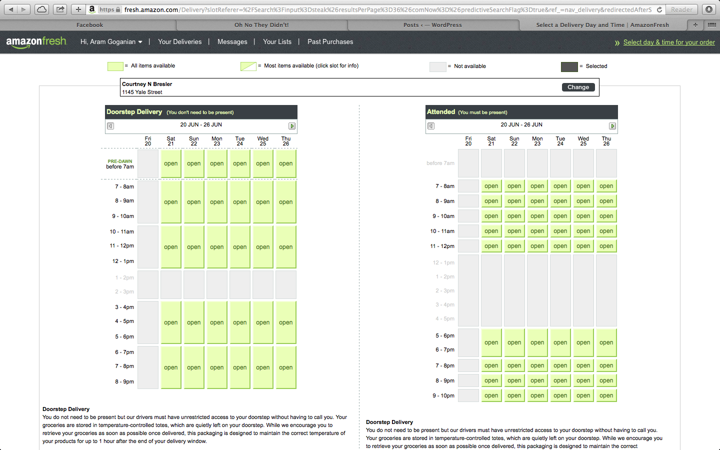This screenshot has height=450, width=720.
Task: Click the Share icon in Safari toolbar
Action: pos(60,9)
